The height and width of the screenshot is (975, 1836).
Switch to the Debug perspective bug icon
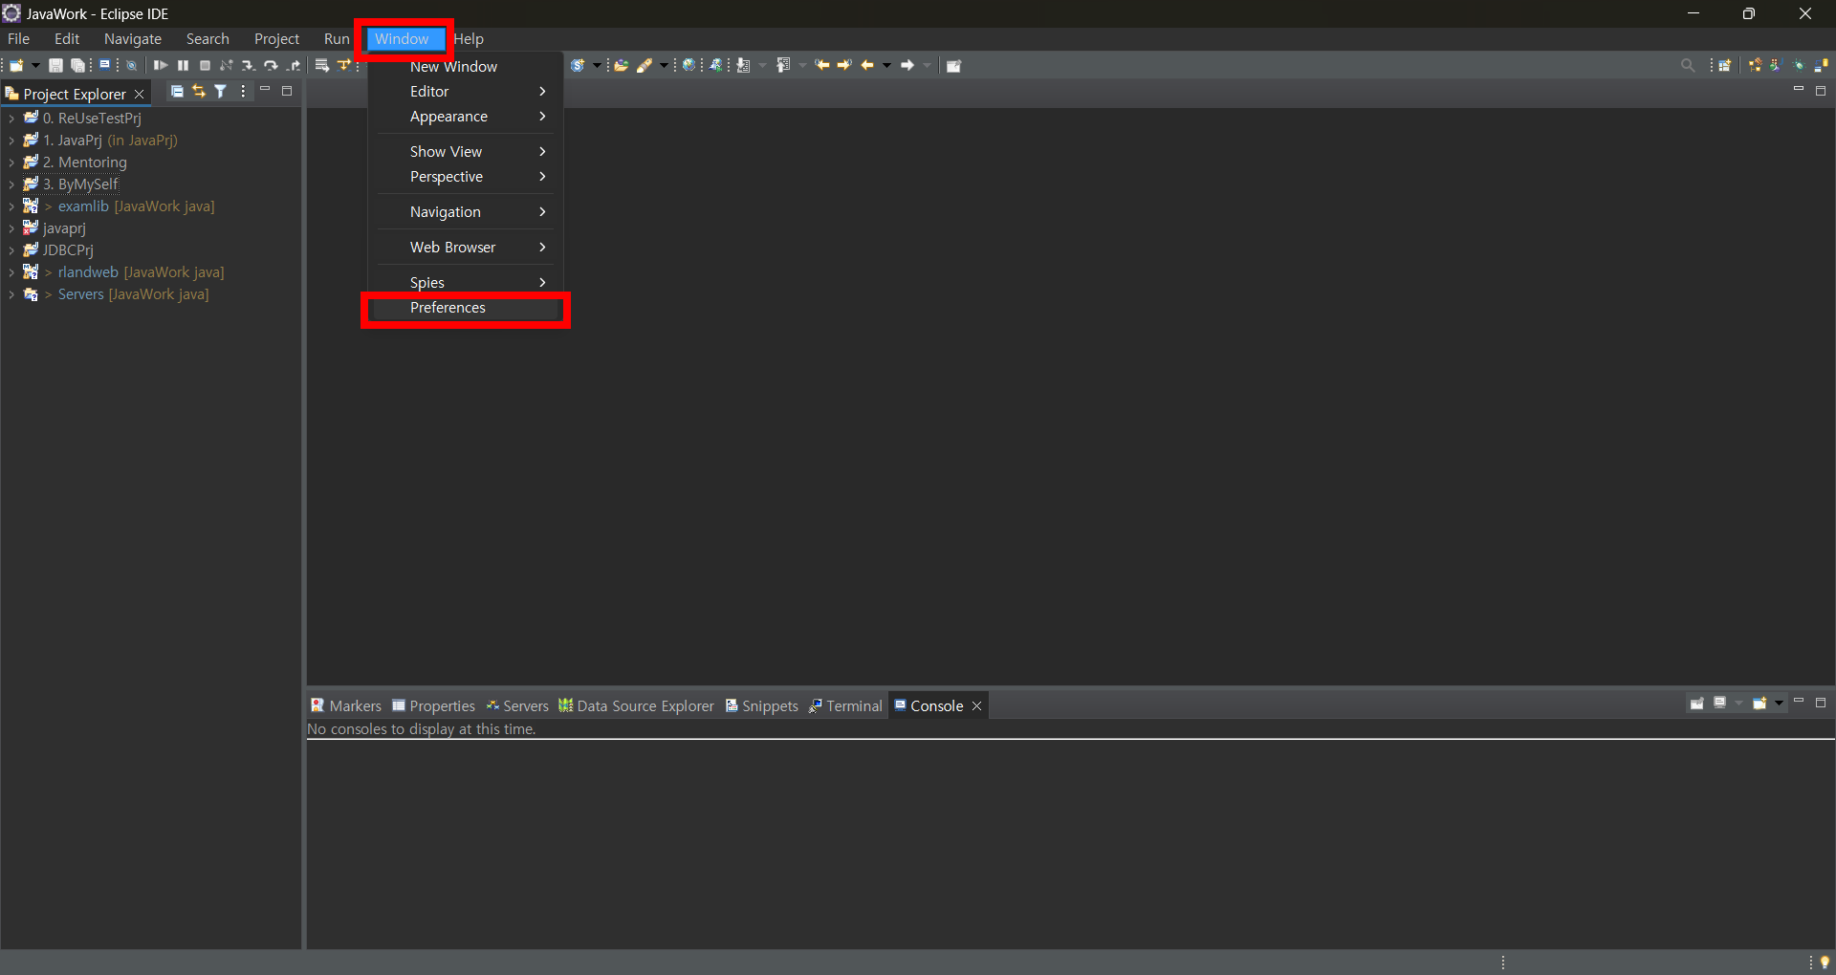[1799, 65]
